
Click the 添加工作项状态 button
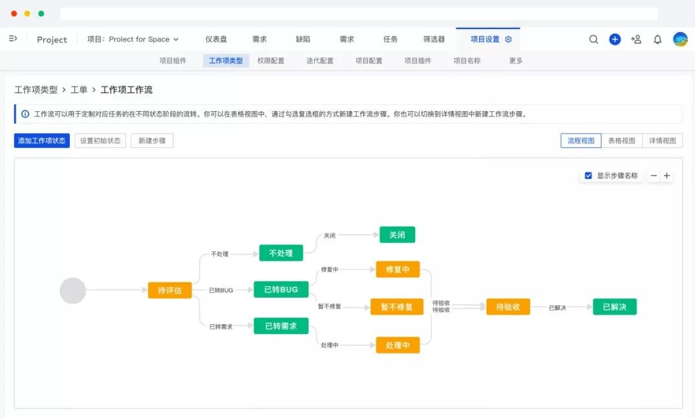tap(42, 141)
